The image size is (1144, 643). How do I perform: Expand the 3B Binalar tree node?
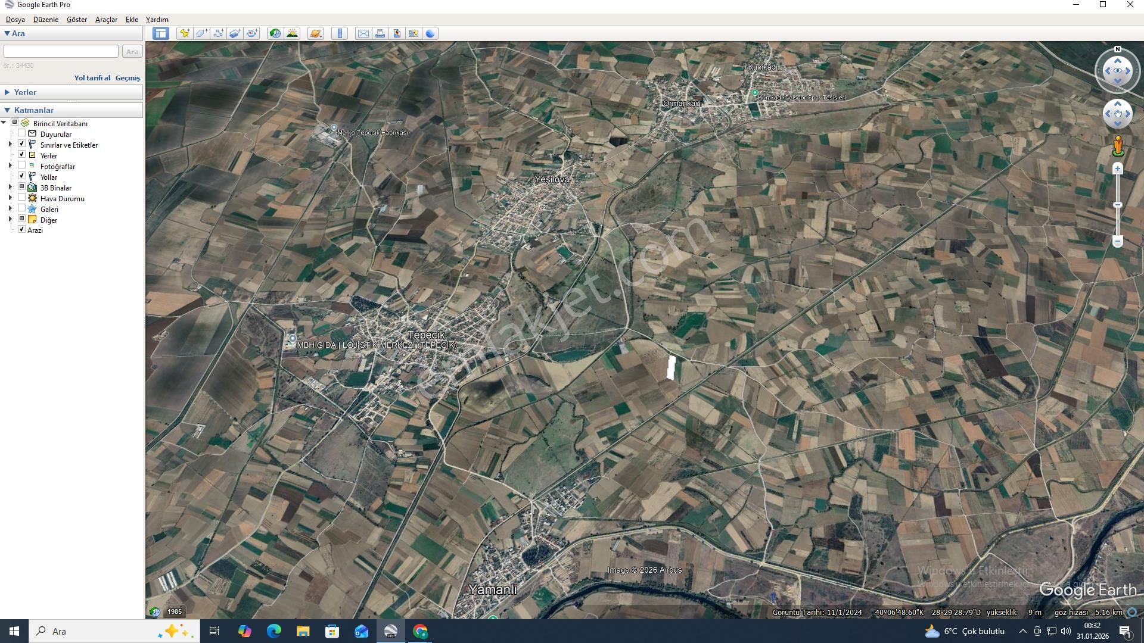tap(10, 187)
